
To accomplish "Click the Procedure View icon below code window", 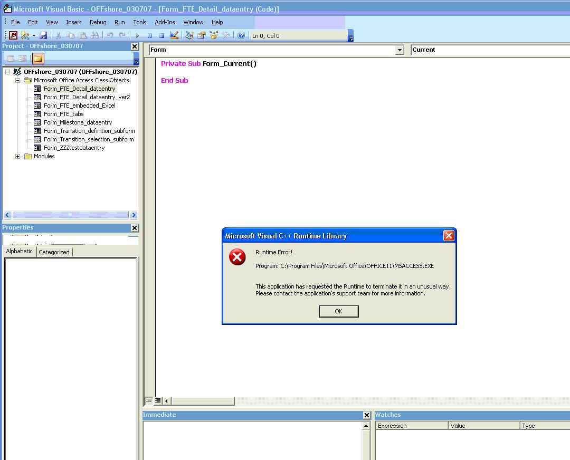I will (x=149, y=401).
